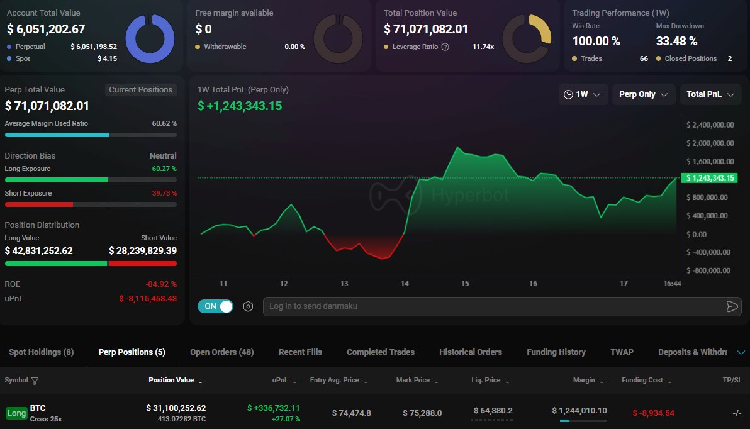
Task: Sort positions by Position Value
Action: (201, 381)
